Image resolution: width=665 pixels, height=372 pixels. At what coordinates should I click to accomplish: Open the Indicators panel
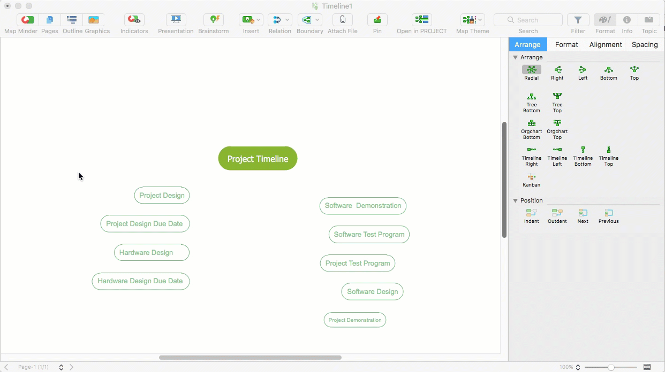[134, 20]
